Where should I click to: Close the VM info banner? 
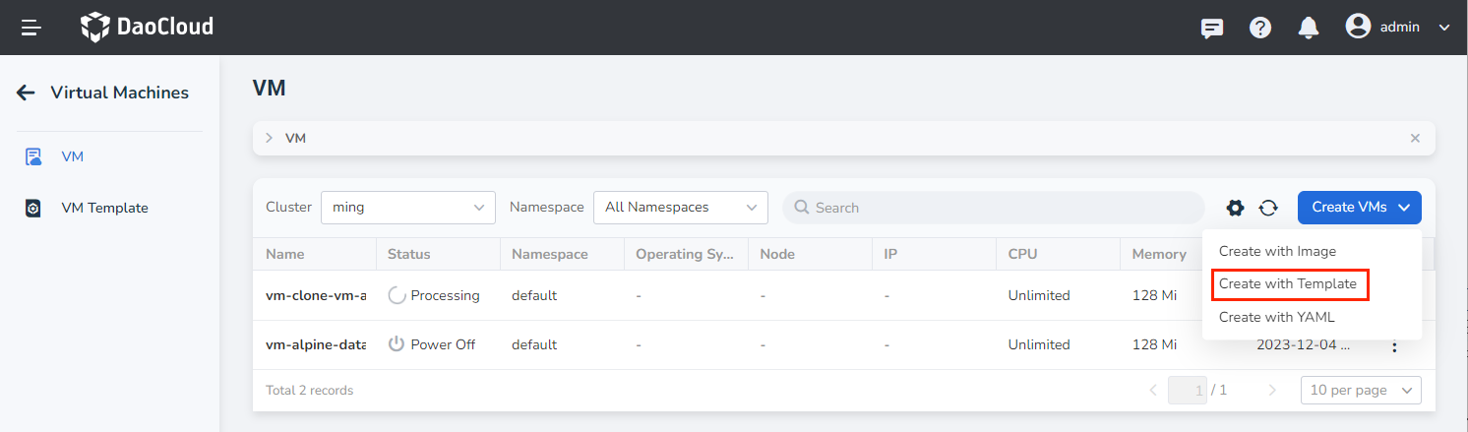pos(1415,139)
